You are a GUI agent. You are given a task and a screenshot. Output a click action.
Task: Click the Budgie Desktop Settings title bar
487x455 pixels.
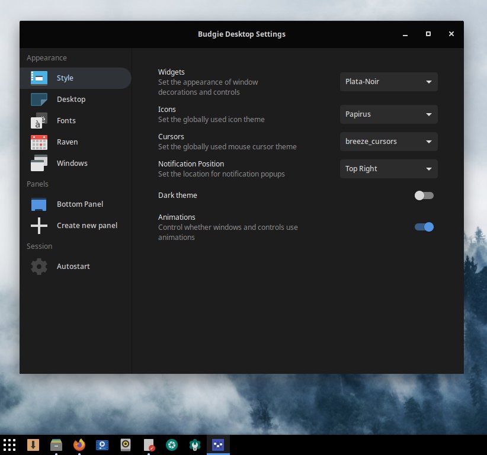[x=242, y=34]
